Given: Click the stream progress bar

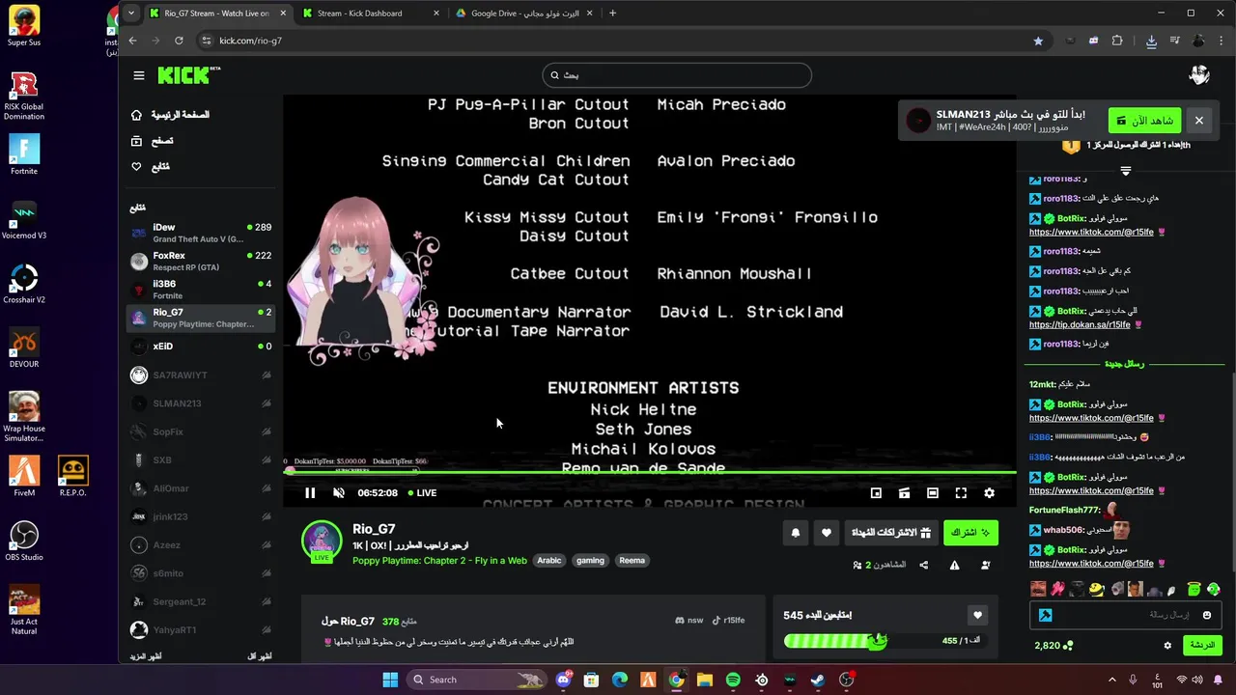Looking at the screenshot, I should coord(650,472).
